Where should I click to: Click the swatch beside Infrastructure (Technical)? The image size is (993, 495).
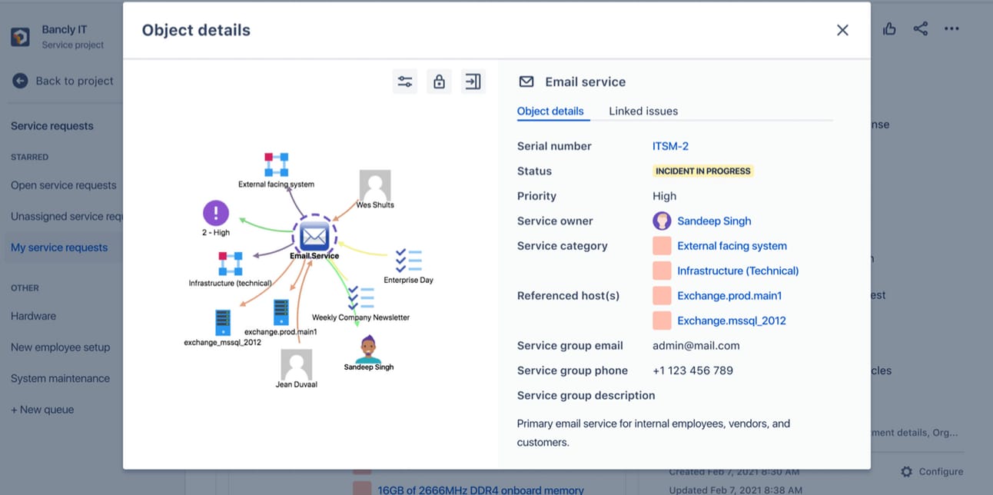pyautogui.click(x=662, y=271)
